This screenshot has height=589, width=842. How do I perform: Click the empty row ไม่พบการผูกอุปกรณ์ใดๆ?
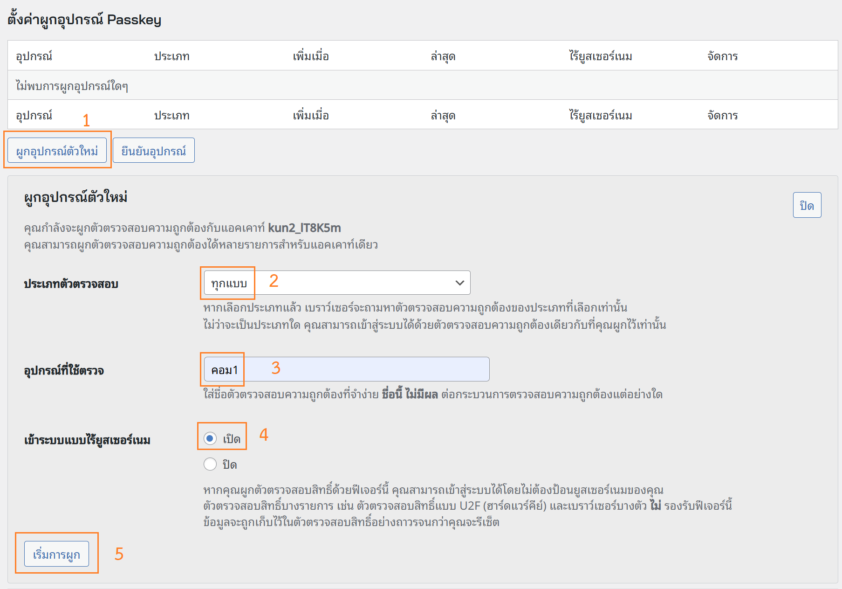point(72,86)
